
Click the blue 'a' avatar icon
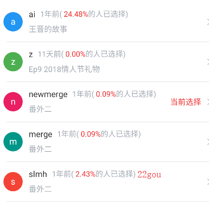[13, 22]
